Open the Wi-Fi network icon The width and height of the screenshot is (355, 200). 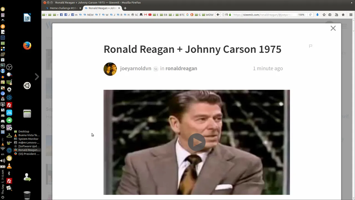(x=3, y=149)
